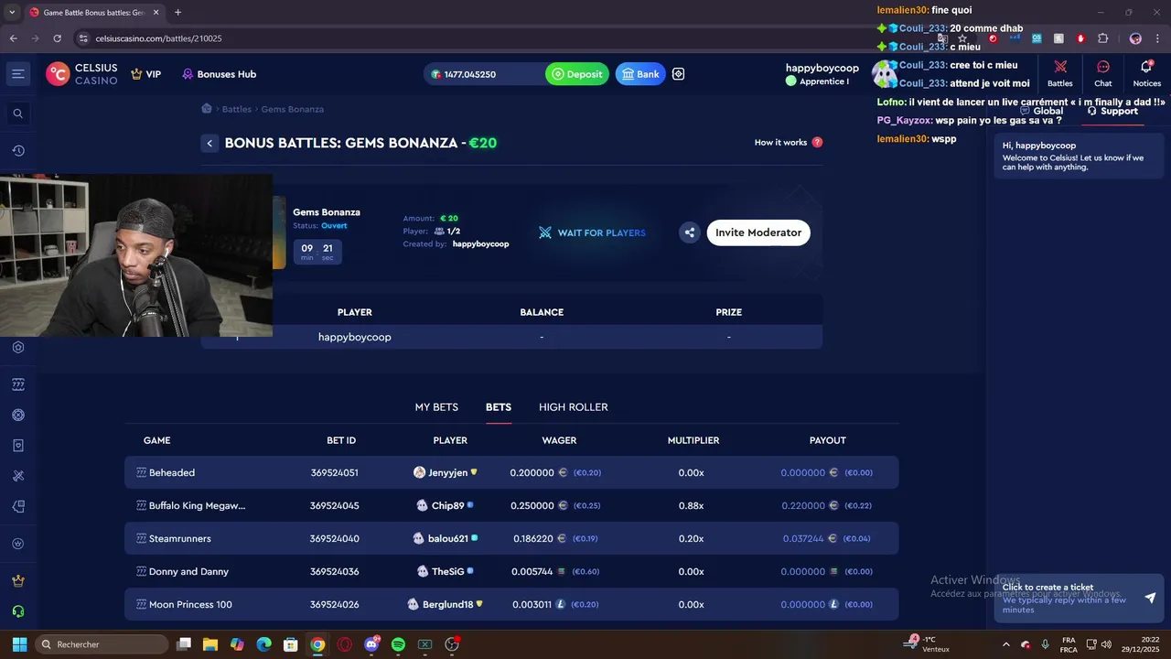This screenshot has width=1171, height=659.
Task: Open the Bank button
Action: (640, 74)
